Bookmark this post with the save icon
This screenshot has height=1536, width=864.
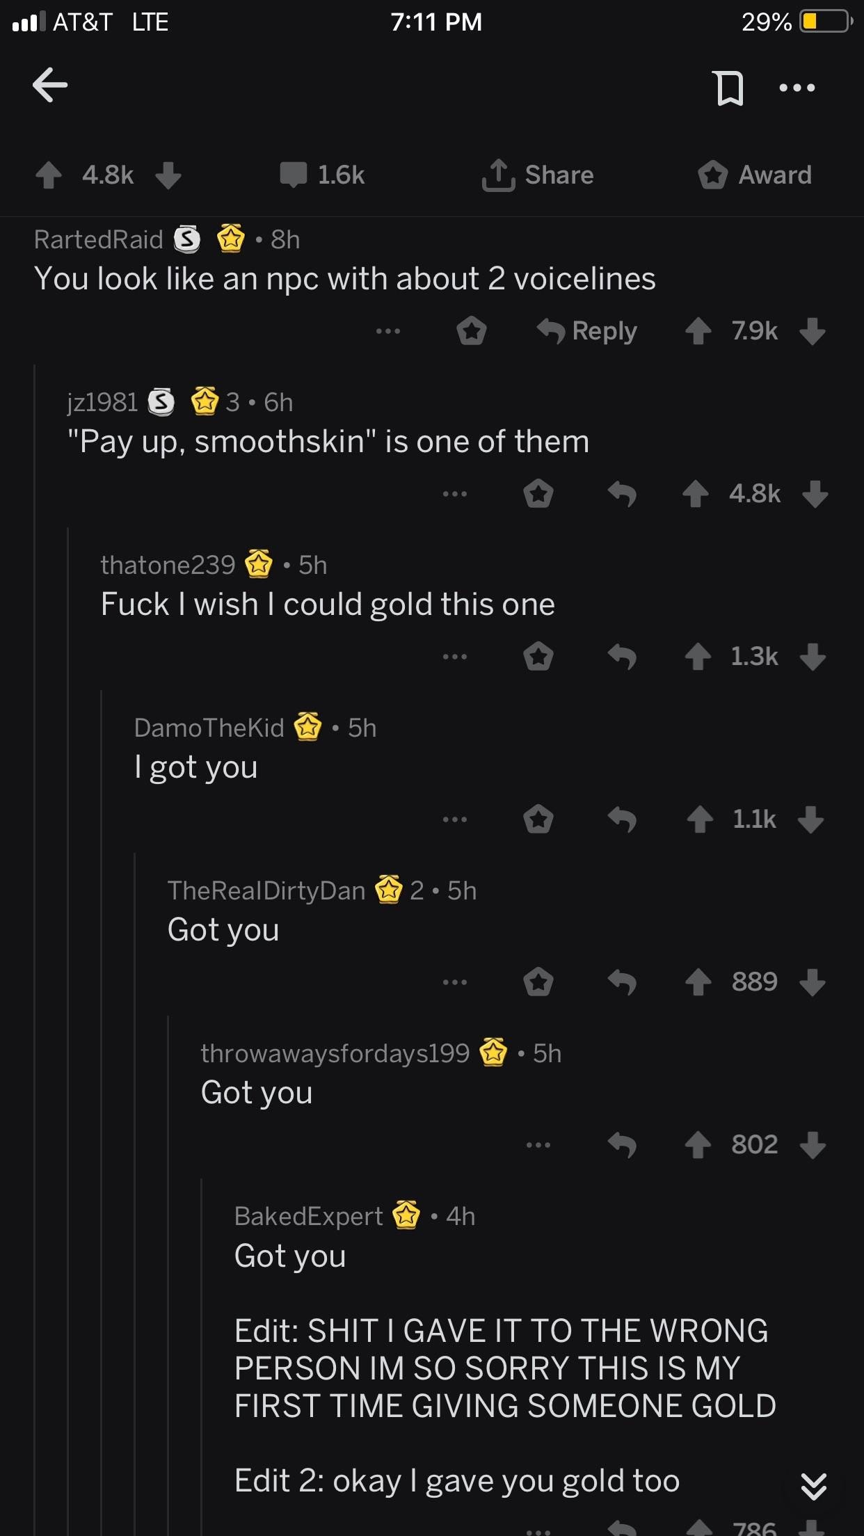point(729,88)
